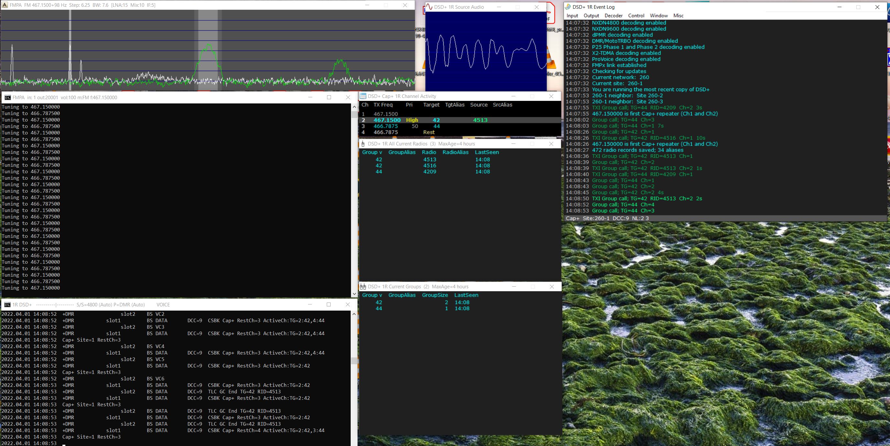Click the second green signal peak in spectrum

[x=340, y=70]
